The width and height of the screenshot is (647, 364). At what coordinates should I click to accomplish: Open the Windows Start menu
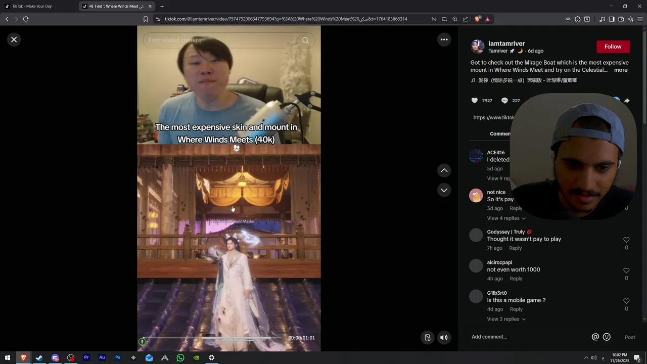8,357
